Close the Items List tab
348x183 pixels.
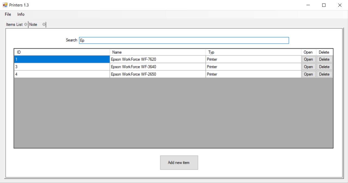click(x=25, y=24)
